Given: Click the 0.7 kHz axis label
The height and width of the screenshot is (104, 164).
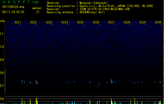Looking at the screenshot, I should click(2, 86).
